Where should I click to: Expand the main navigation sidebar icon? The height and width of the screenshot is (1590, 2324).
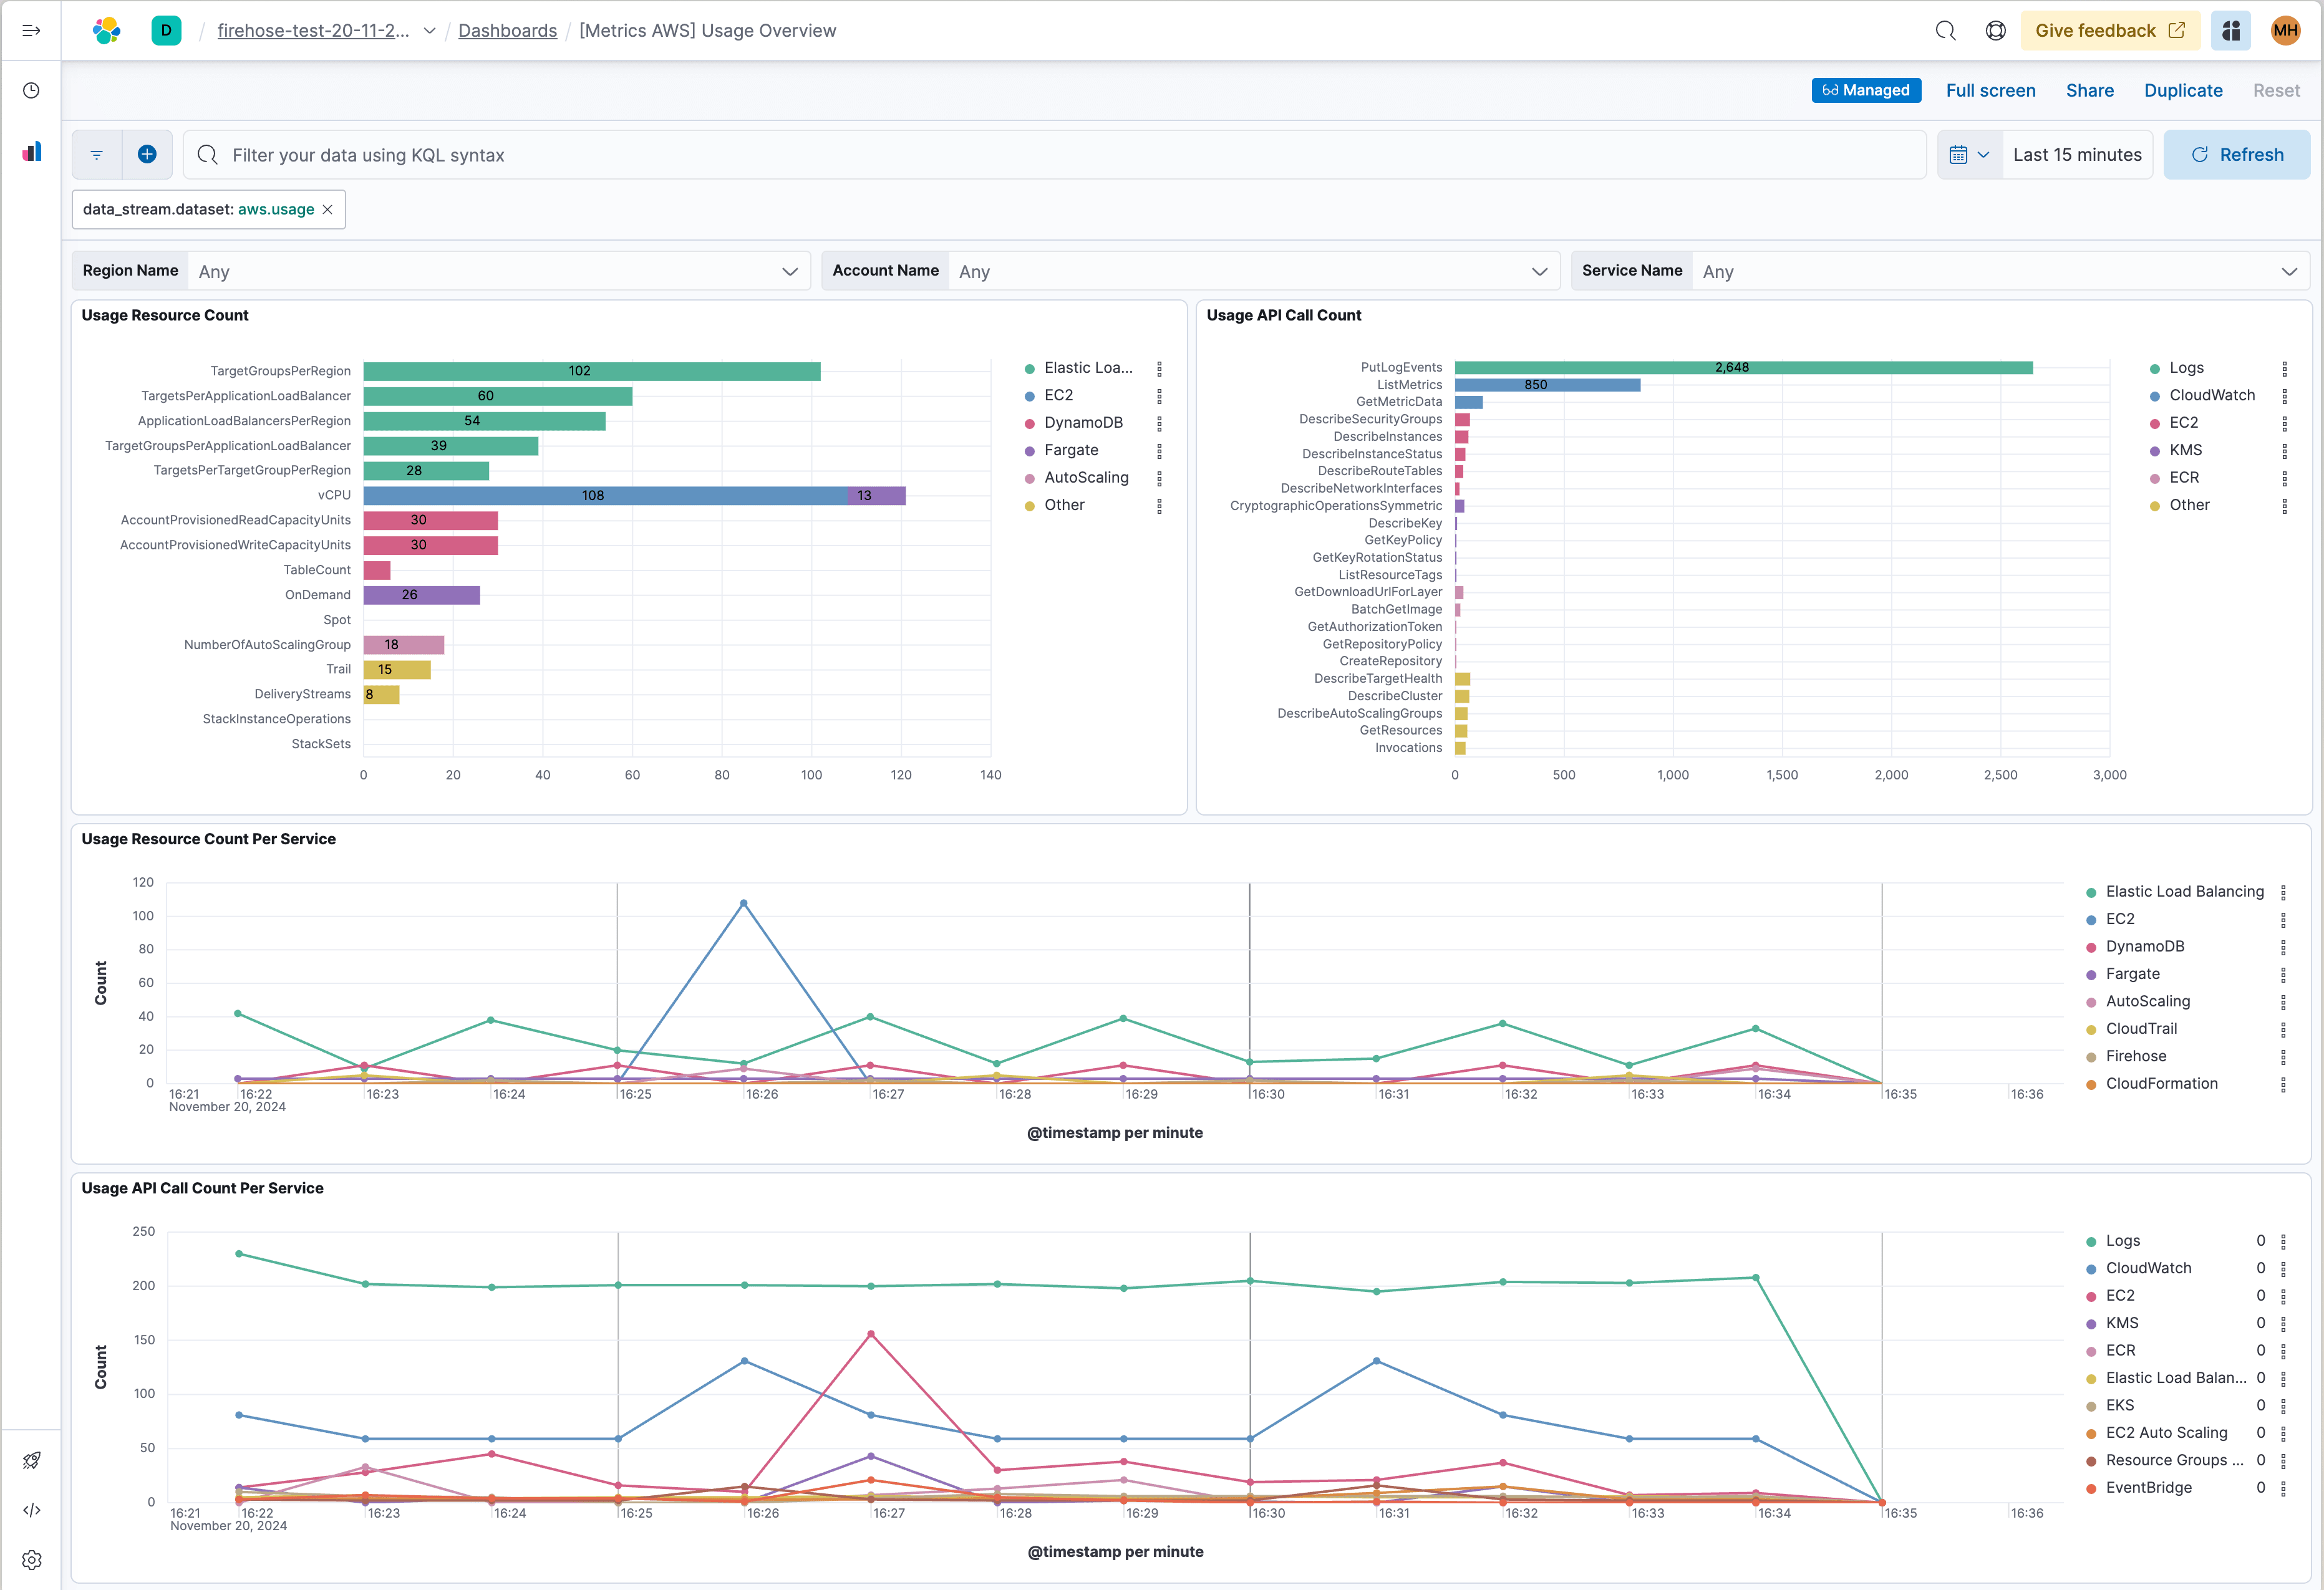point(31,30)
